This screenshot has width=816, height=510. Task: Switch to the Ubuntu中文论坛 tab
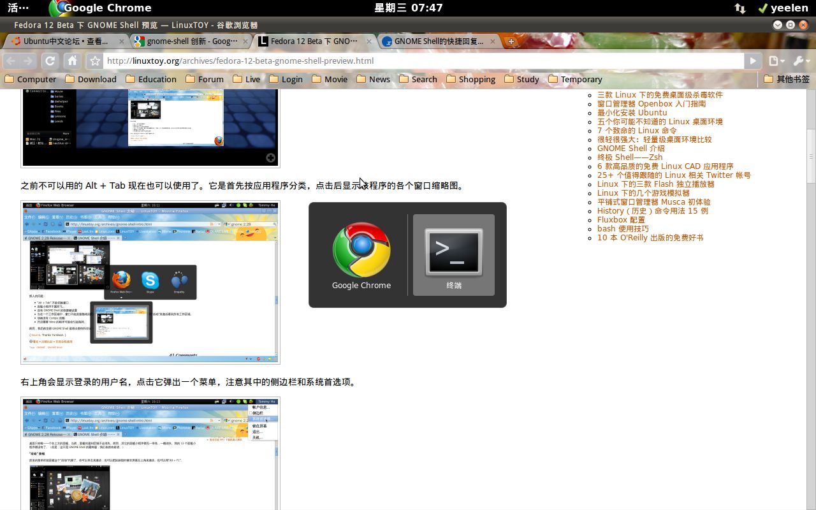coord(66,41)
